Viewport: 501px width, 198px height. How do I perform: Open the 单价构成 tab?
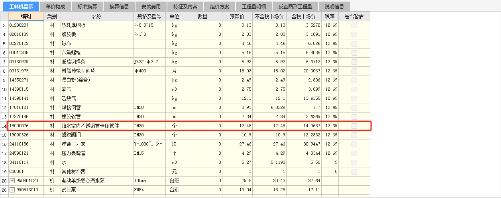(55, 6)
